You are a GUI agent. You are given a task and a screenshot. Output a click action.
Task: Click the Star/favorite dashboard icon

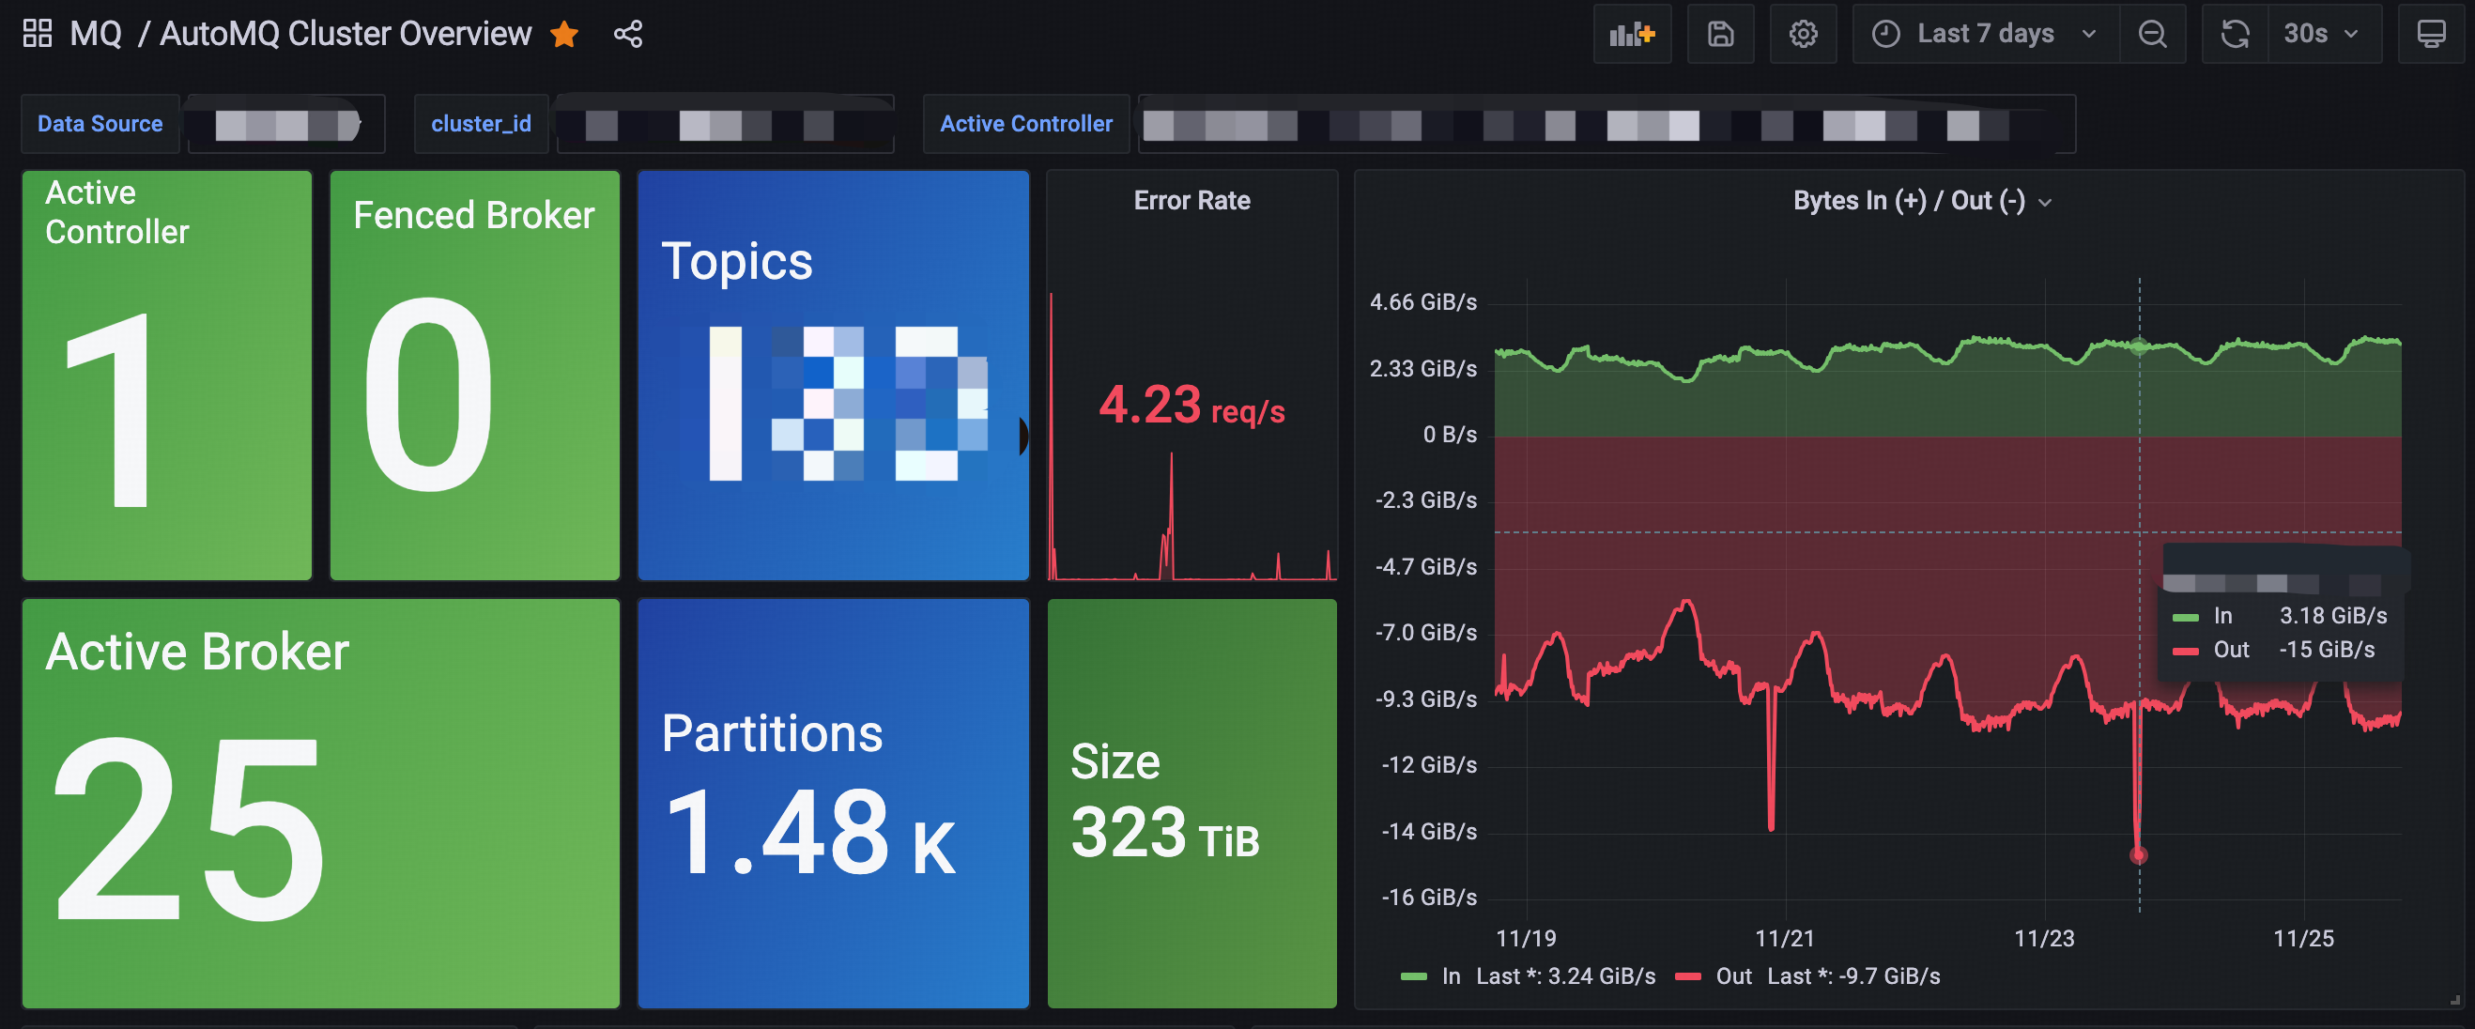tap(565, 33)
